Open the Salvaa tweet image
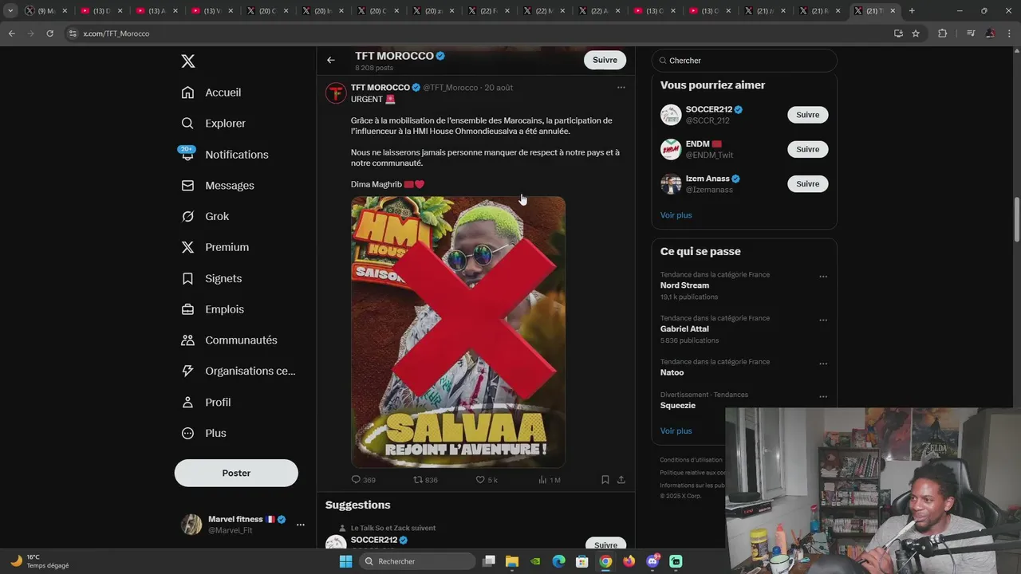1021x574 pixels. tap(459, 332)
